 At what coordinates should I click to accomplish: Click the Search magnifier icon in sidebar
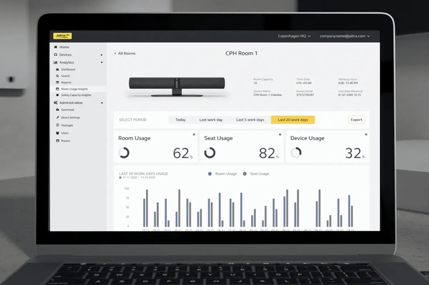tap(57, 76)
